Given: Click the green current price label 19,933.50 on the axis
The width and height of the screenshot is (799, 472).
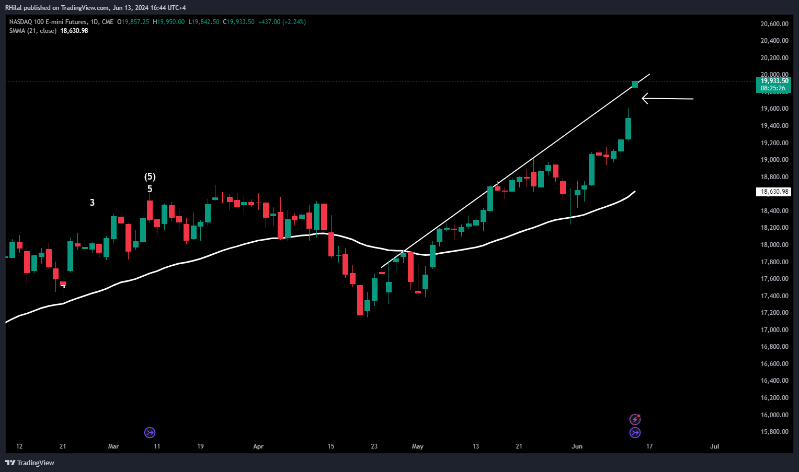Looking at the screenshot, I should tap(774, 81).
